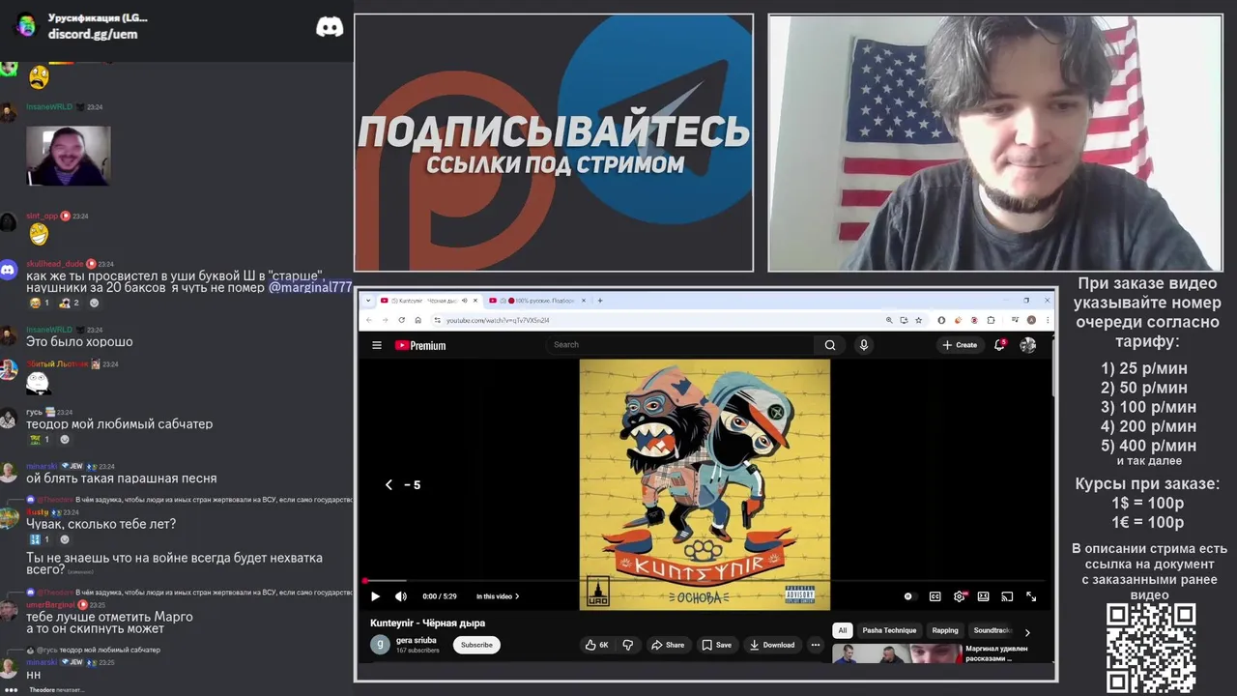1237x696 pixels.
Task: Click the Discord logo in header
Action: coord(330,27)
